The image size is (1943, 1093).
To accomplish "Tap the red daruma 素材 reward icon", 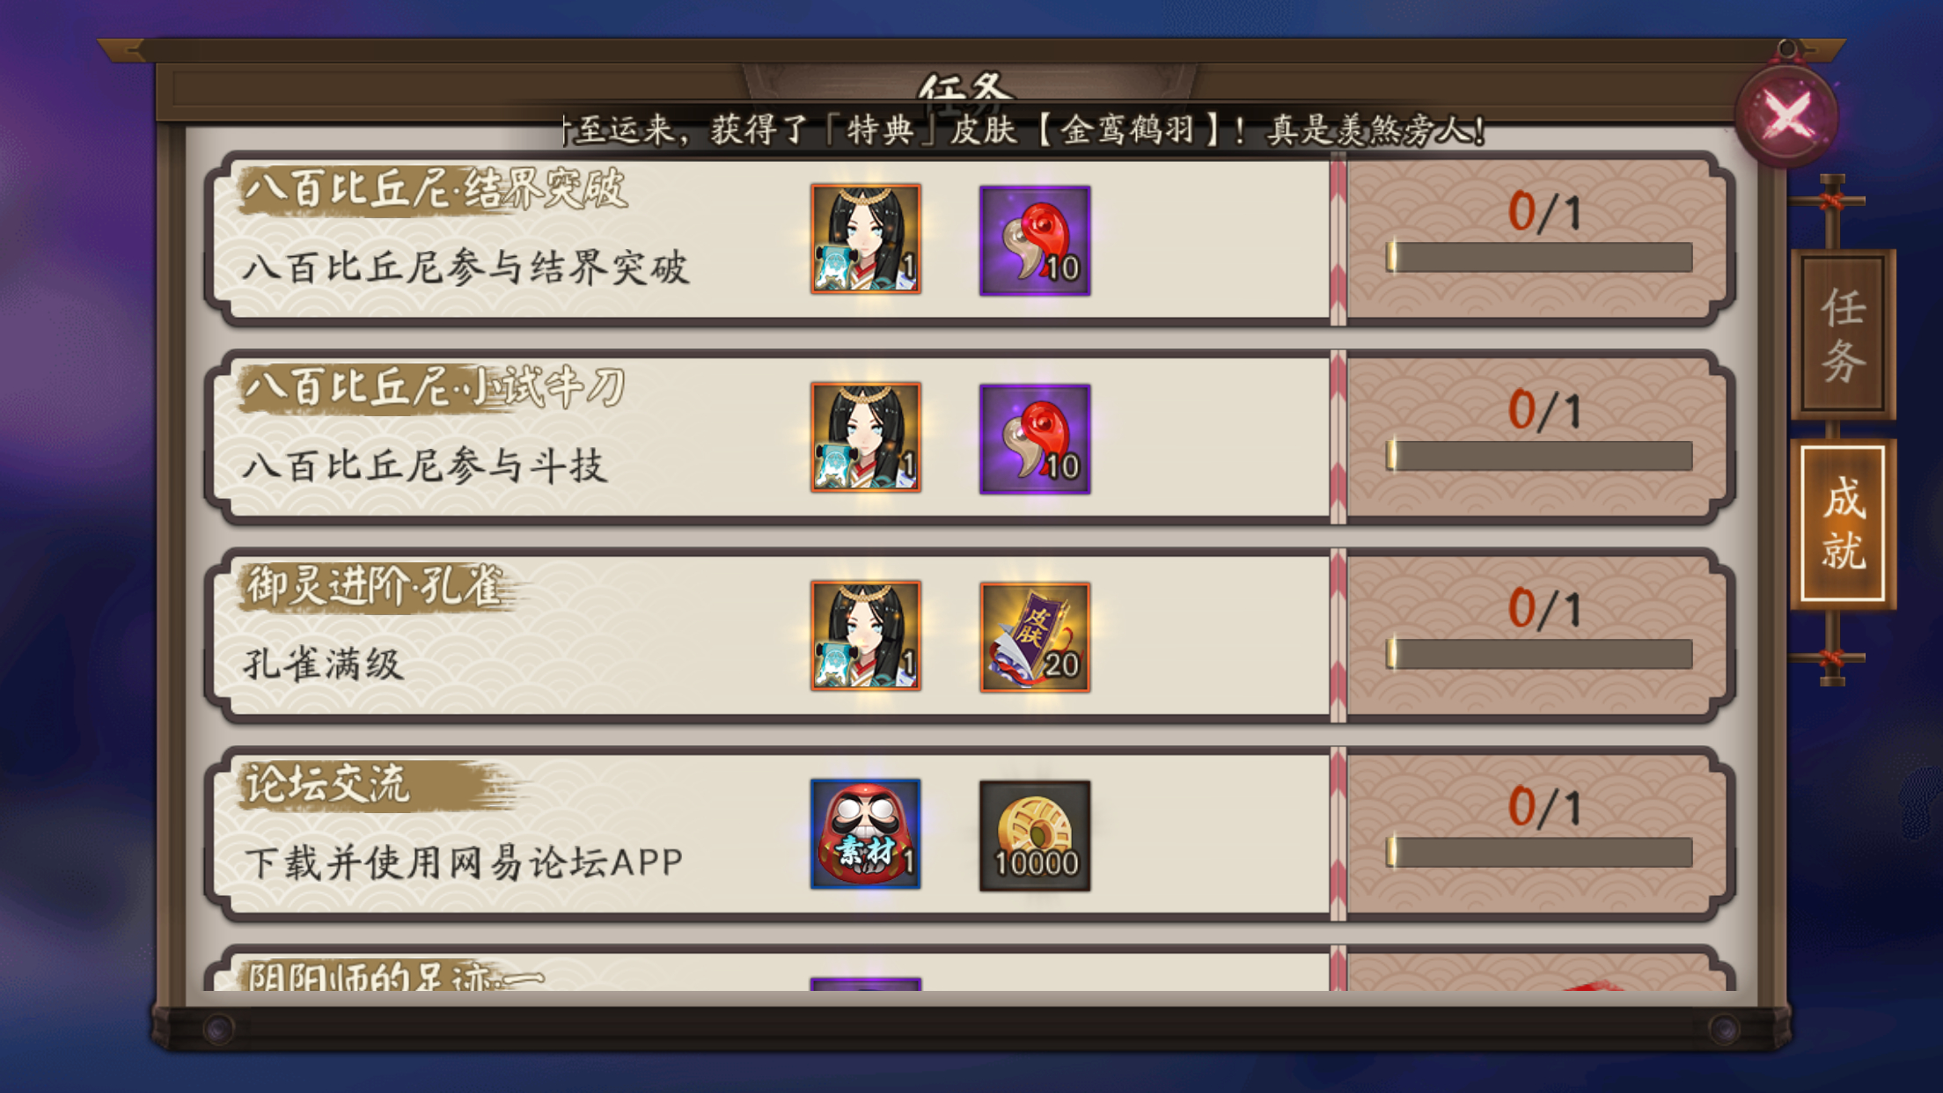I will coord(866,833).
